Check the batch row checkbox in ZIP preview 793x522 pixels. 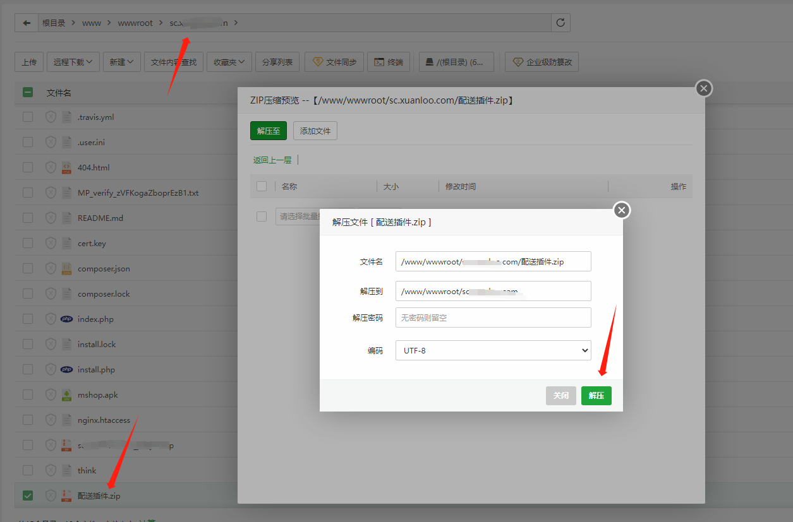pos(262,217)
